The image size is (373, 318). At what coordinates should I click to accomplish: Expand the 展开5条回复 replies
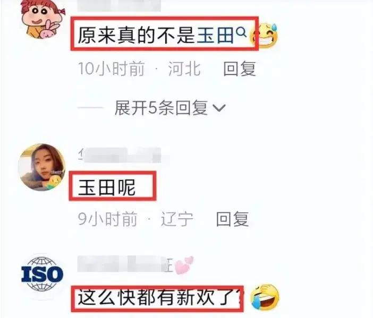pos(170,108)
